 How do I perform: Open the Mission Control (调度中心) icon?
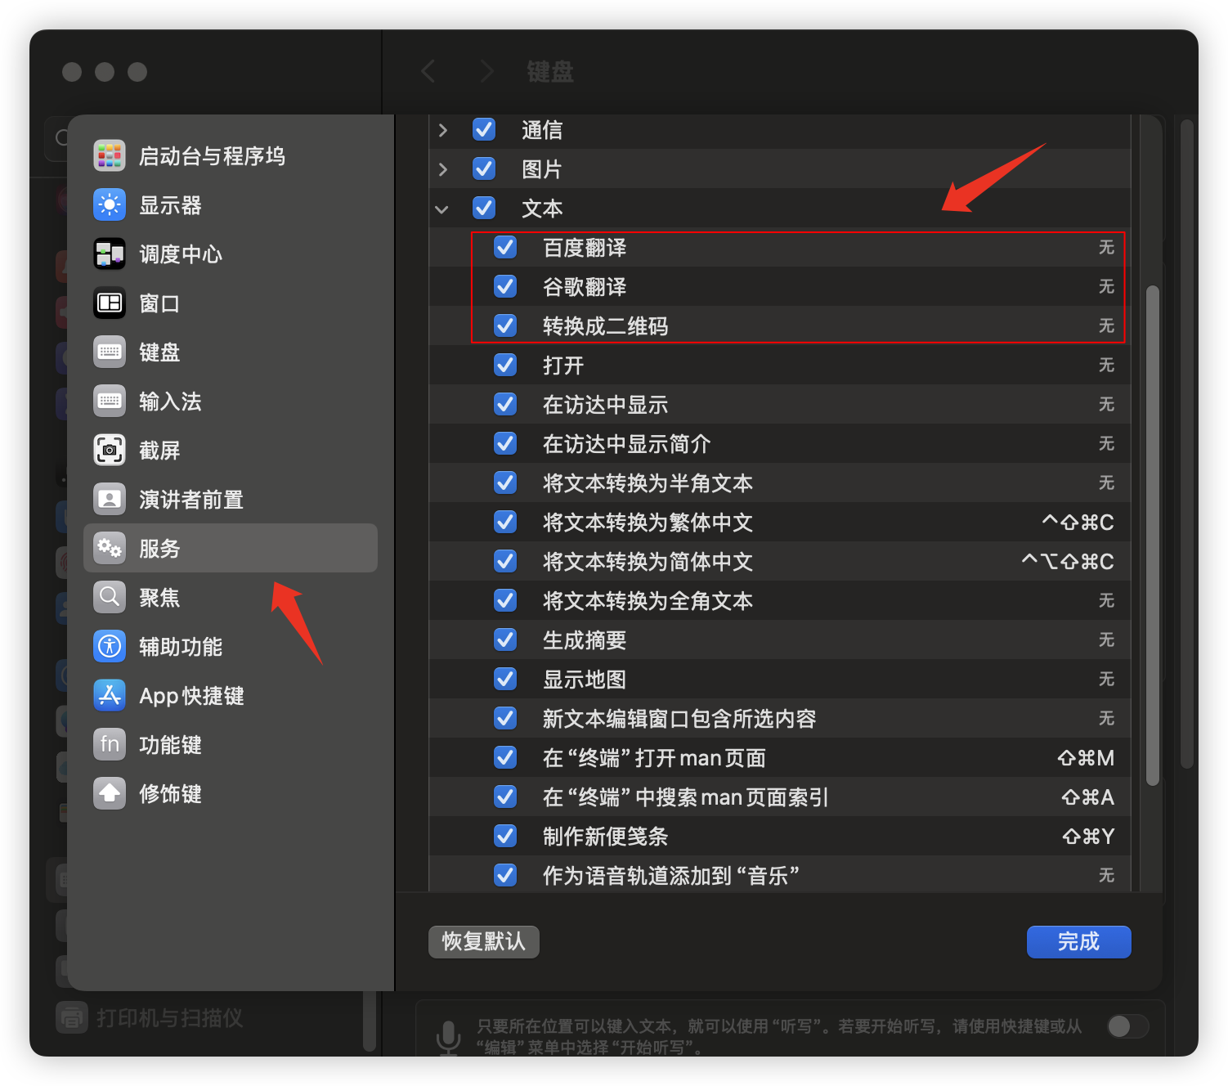coord(110,254)
